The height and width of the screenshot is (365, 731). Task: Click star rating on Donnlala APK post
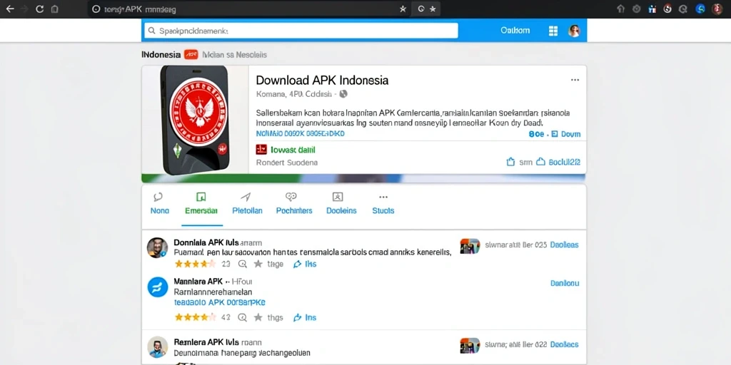(195, 264)
